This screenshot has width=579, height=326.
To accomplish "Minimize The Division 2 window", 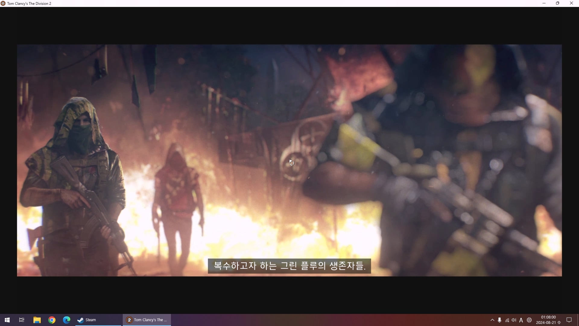I will (544, 3).
